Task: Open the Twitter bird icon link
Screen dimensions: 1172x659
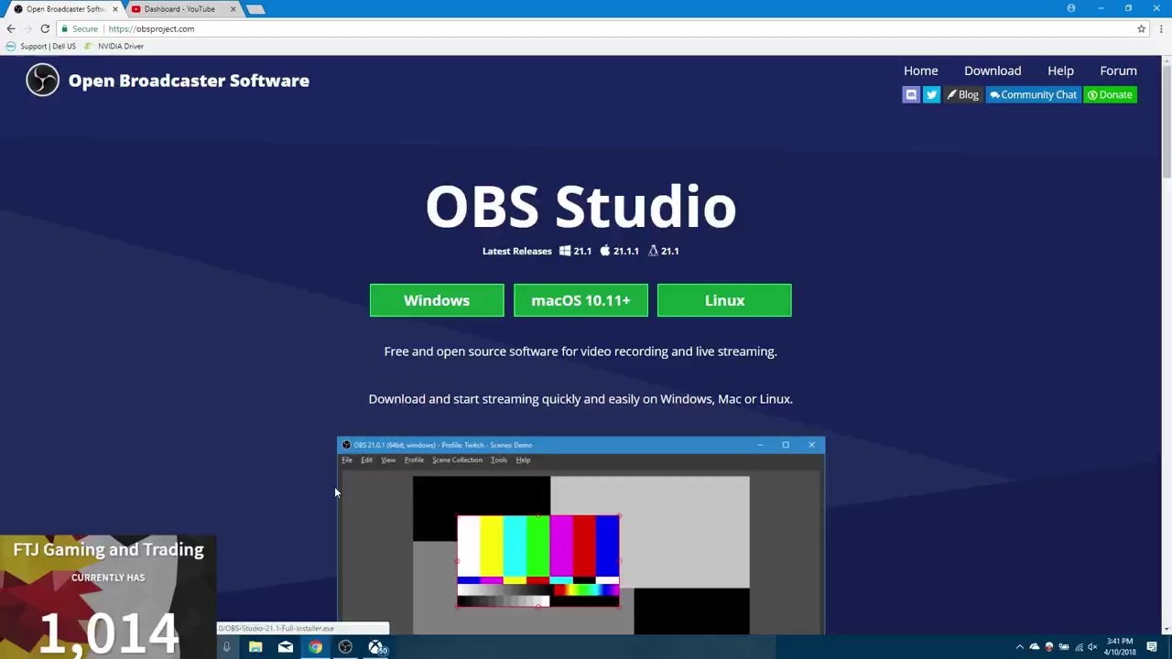Action: (x=931, y=95)
